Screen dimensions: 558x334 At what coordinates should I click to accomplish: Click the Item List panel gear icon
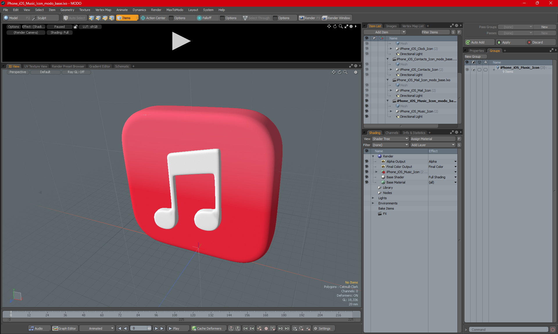(457, 26)
